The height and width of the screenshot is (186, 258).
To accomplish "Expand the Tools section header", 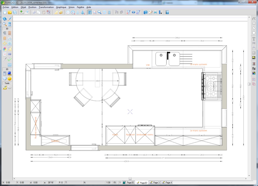I will click(7, 83).
